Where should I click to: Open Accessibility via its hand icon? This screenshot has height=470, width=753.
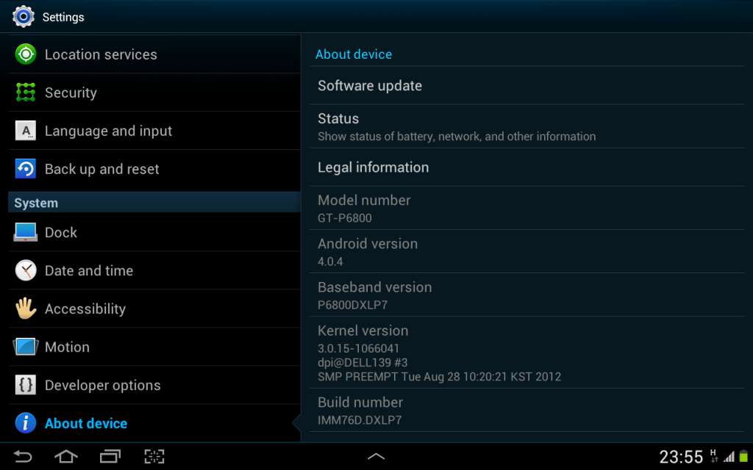(x=26, y=309)
